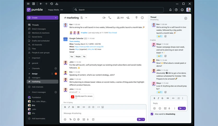Close the Thread panel
The height and width of the screenshot is (126, 218).
tap(186, 18)
